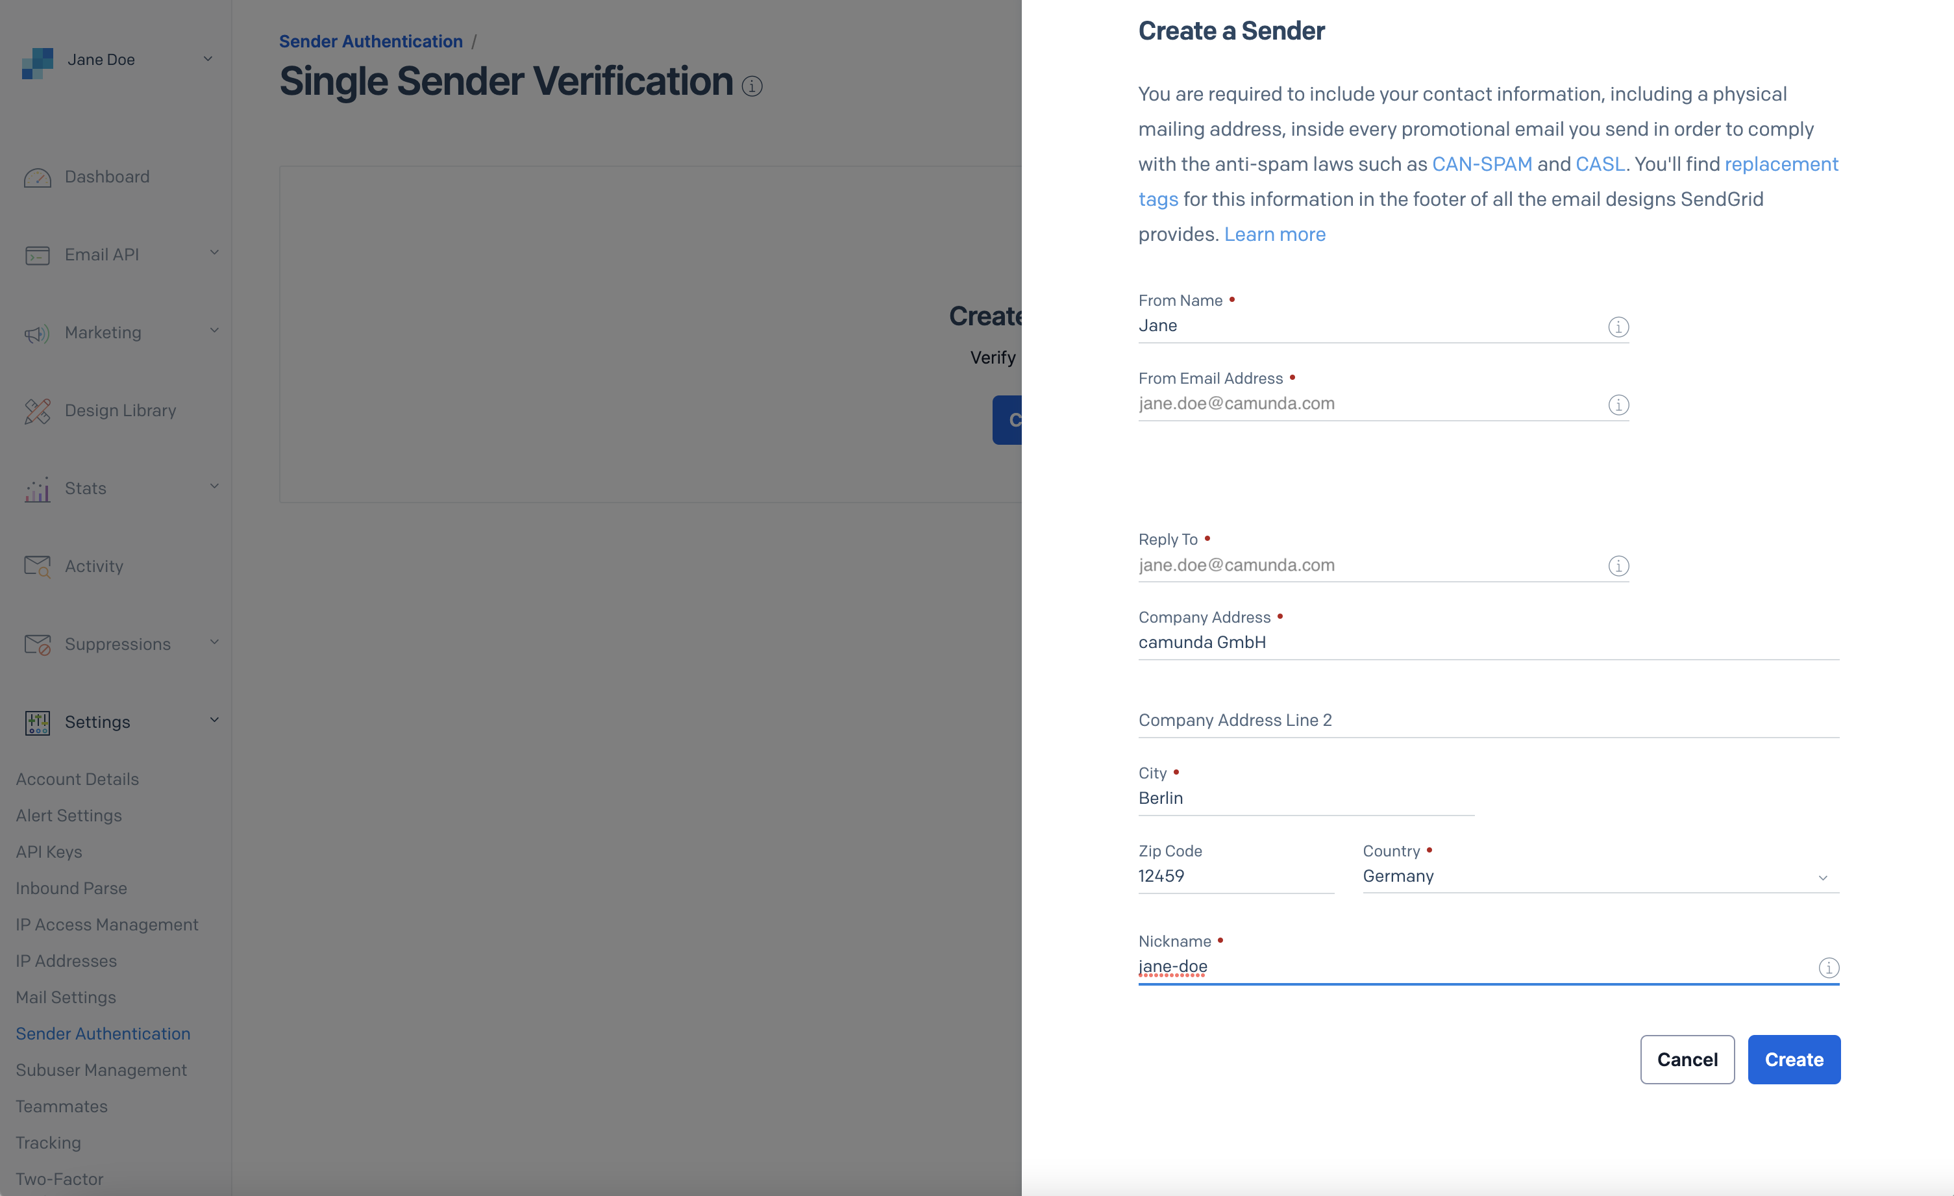Click the info icon next to From Name
1954x1196 pixels.
click(1618, 326)
